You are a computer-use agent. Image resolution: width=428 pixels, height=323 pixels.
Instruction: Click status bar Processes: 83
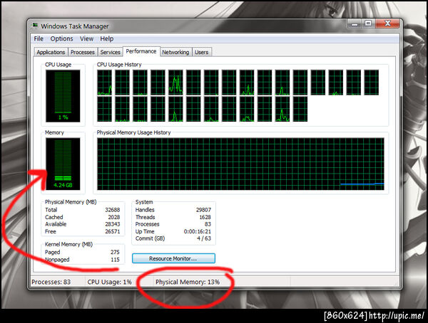[51, 282]
